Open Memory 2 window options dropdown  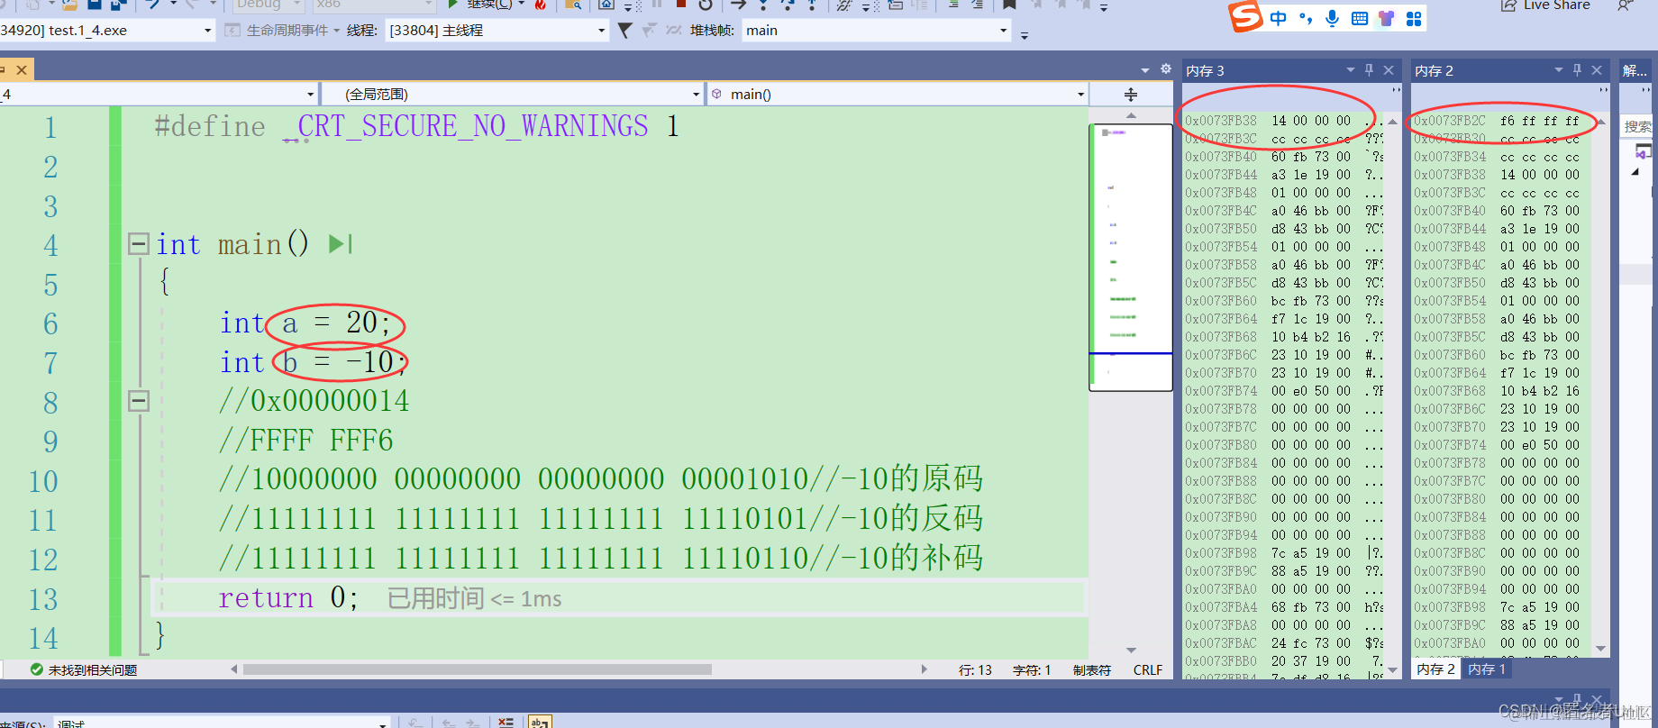[1558, 69]
